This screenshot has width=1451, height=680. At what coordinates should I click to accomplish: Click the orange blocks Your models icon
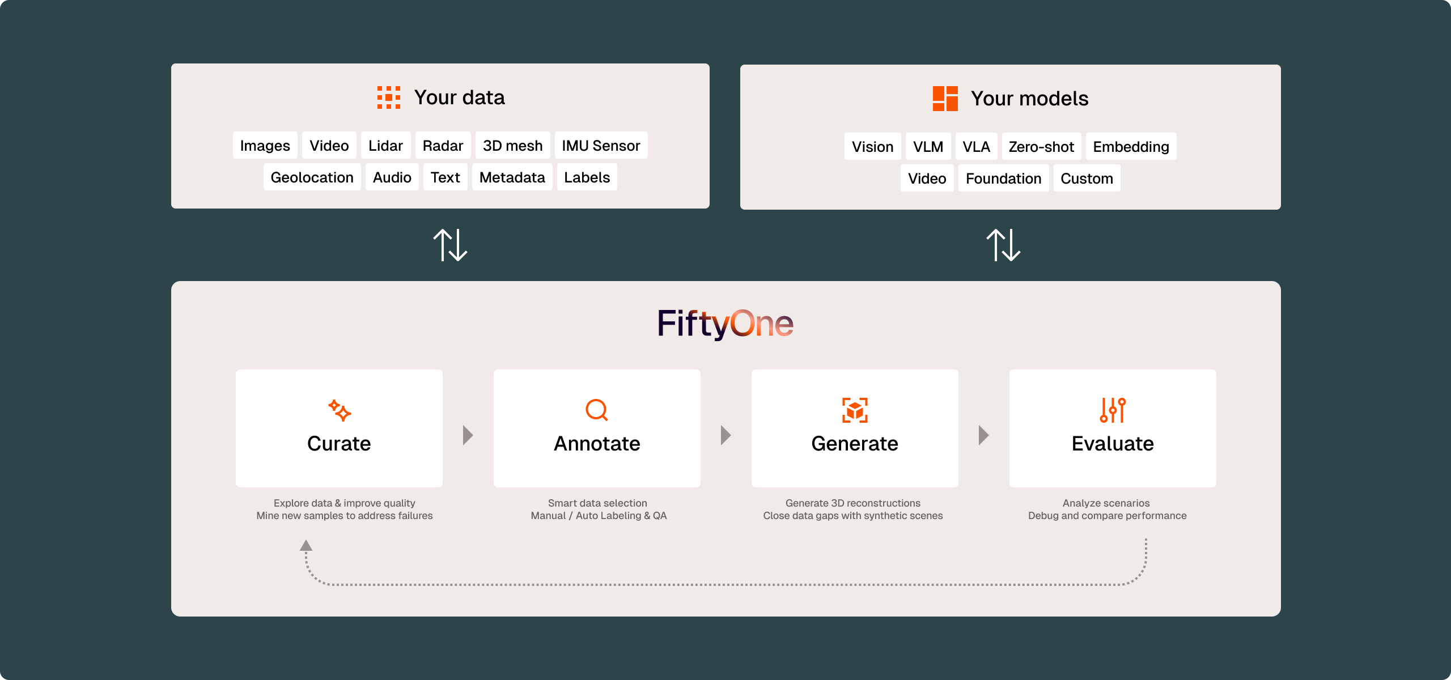click(x=945, y=99)
